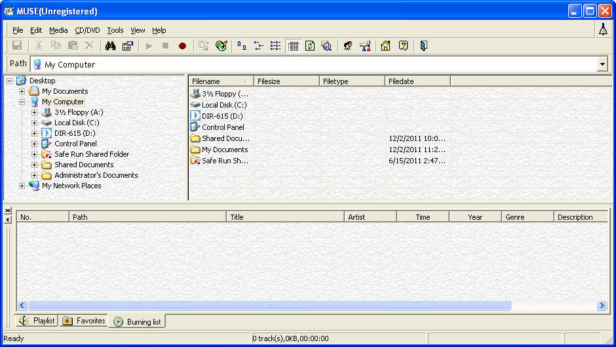The image size is (616, 347).
Task: Click the Save floppy disk toolbar icon
Action: [17, 46]
